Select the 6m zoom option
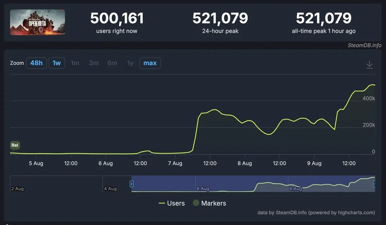Image resolution: width=386 pixels, height=225 pixels. (x=112, y=63)
